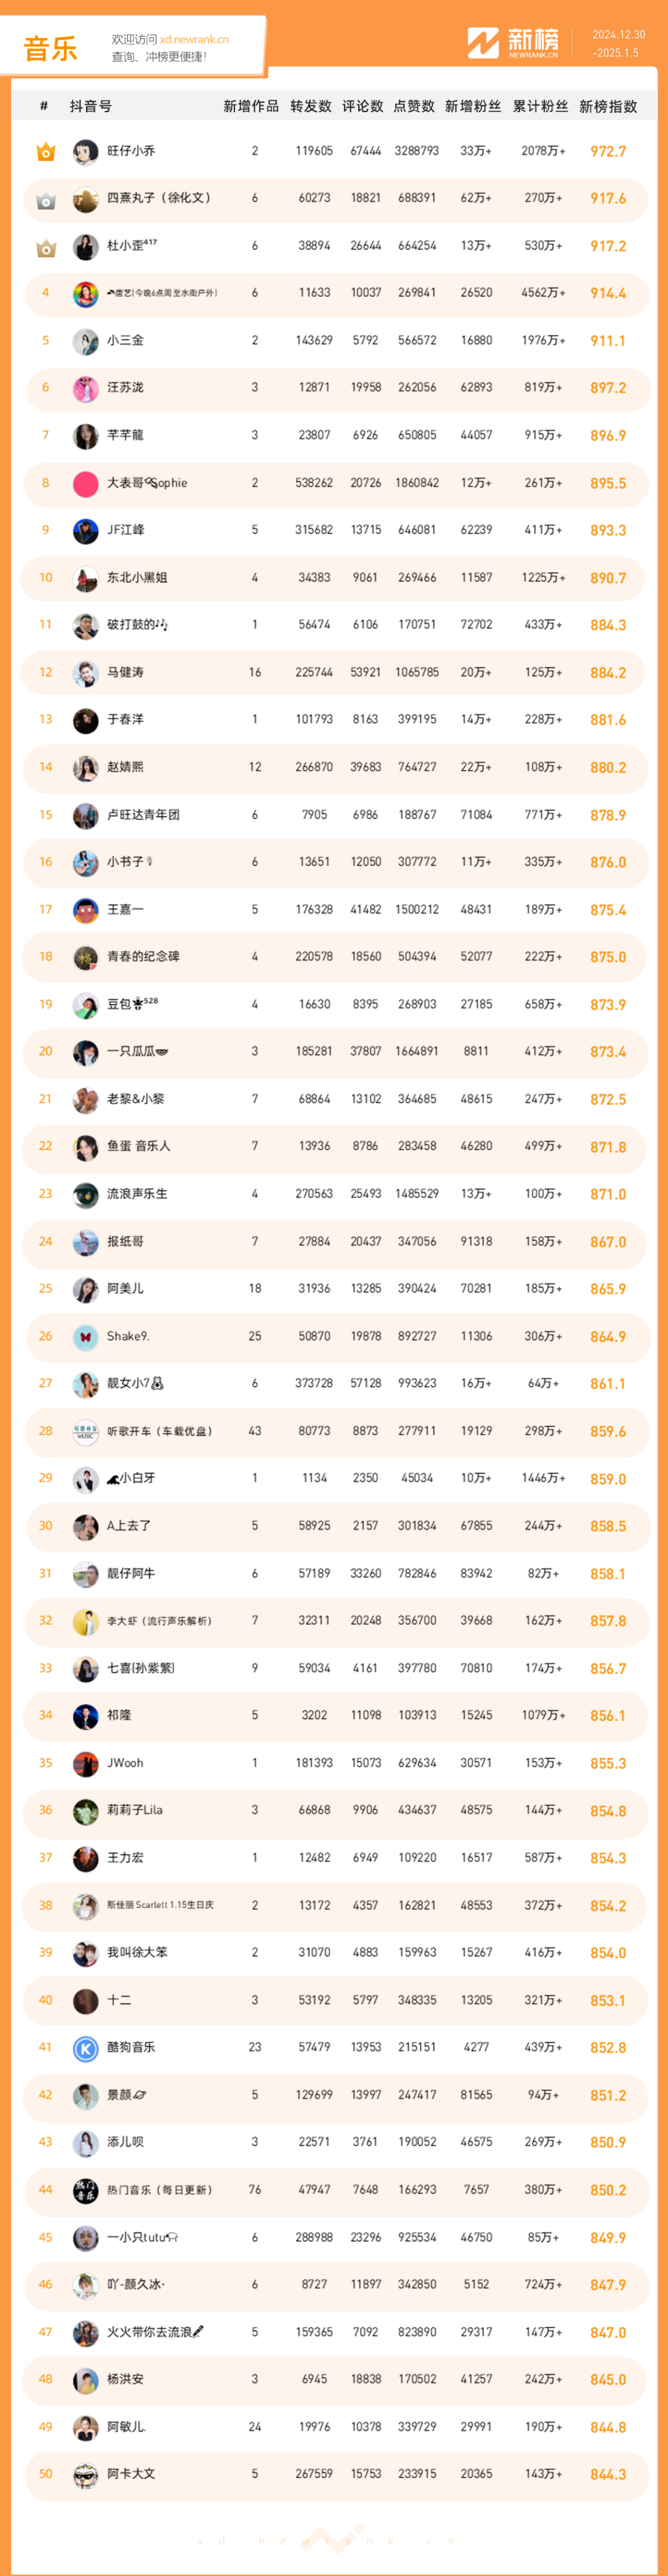Image resolution: width=668 pixels, height=2576 pixels.
Task: Click the 972.7 index score
Action: tap(607, 152)
